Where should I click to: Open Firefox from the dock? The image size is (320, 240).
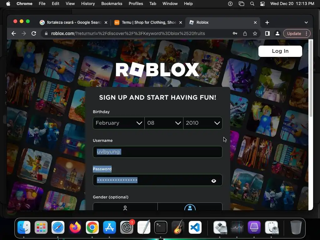coord(75,227)
